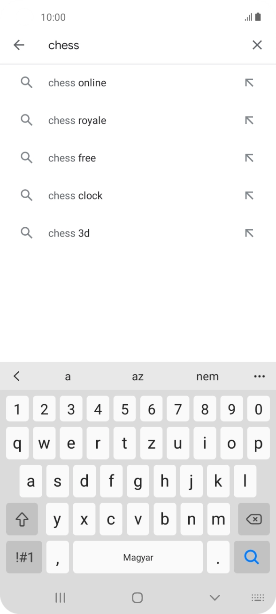Tap the nem word suggestion
Viewport: 276px width, 614px height.
[207, 376]
